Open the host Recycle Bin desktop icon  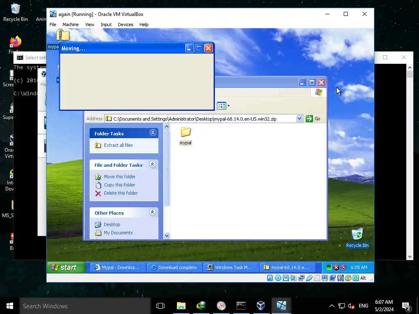click(x=15, y=12)
